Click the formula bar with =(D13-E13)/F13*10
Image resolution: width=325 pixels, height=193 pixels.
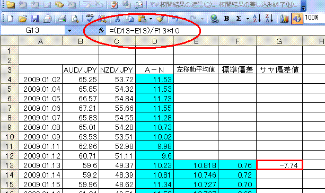[x=215, y=31]
